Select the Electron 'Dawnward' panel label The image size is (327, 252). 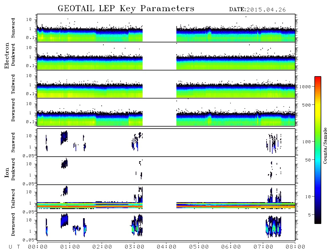(x=13, y=110)
